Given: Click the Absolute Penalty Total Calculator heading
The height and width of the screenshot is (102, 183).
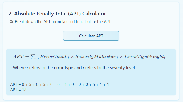Looking at the screenshot, I should [57, 14].
